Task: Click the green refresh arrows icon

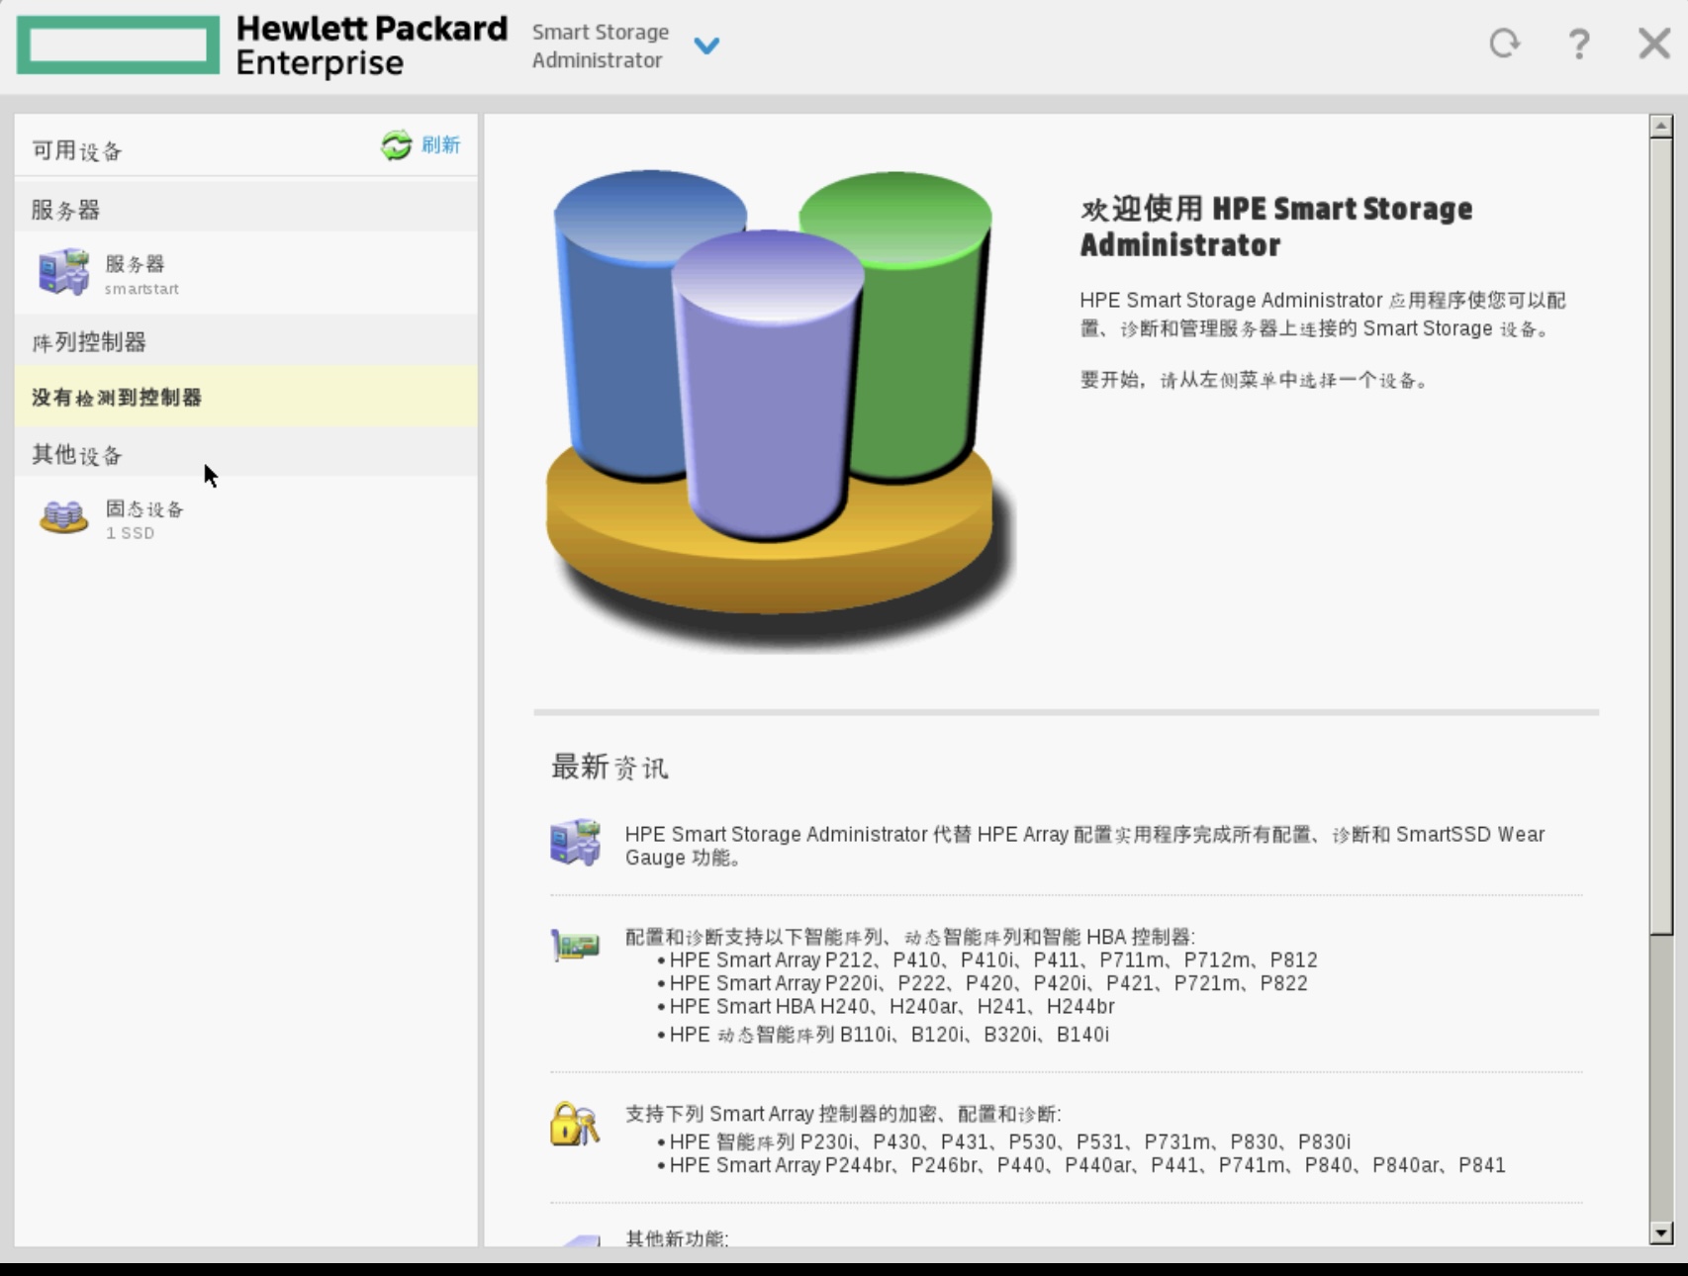Action: (x=396, y=145)
